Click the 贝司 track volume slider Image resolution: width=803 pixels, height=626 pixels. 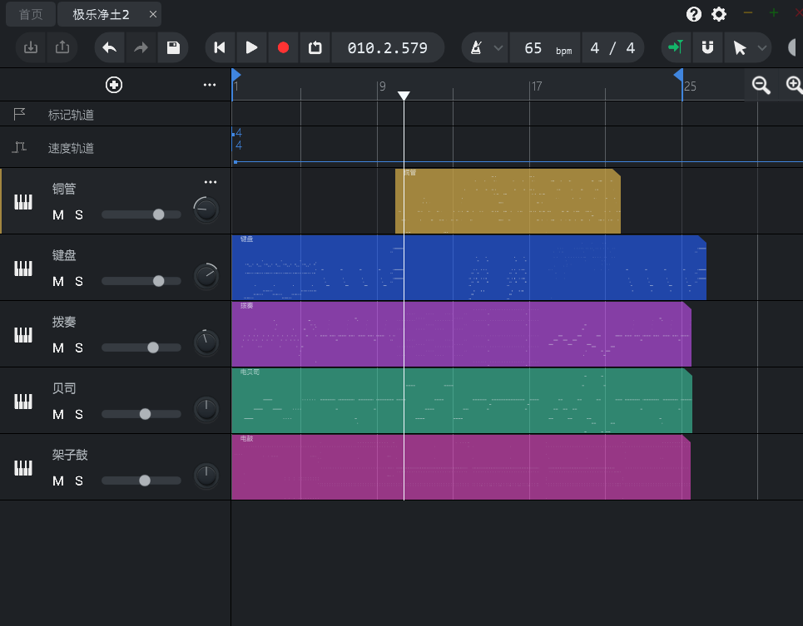(141, 414)
